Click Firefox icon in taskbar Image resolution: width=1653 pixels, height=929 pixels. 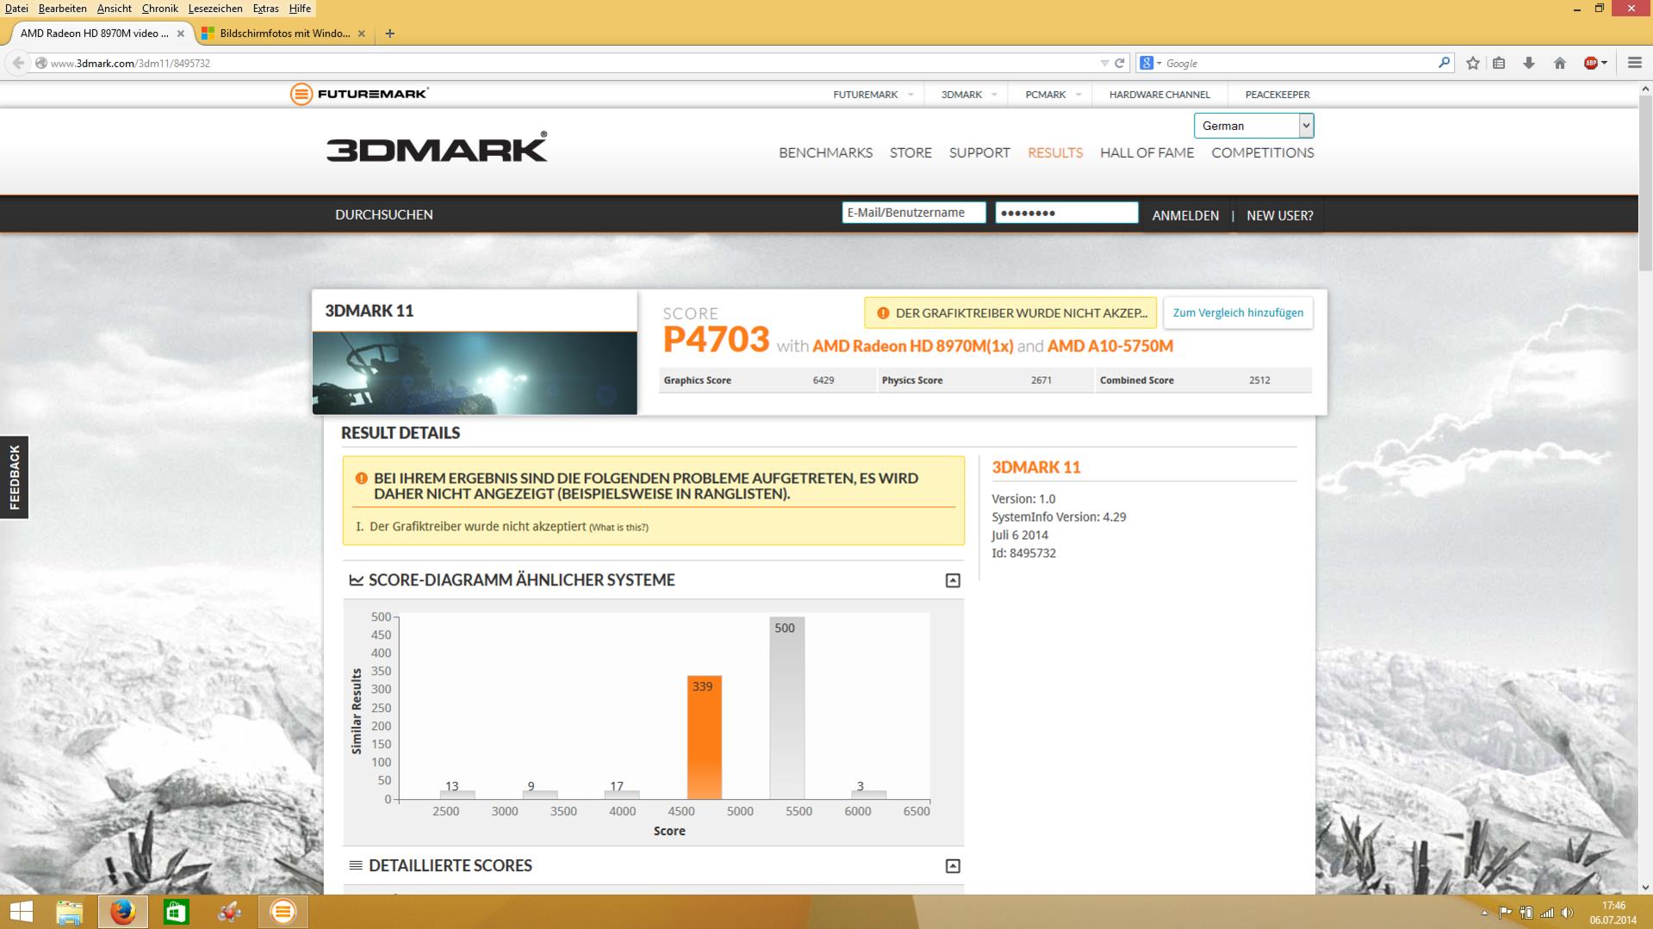coord(122,912)
